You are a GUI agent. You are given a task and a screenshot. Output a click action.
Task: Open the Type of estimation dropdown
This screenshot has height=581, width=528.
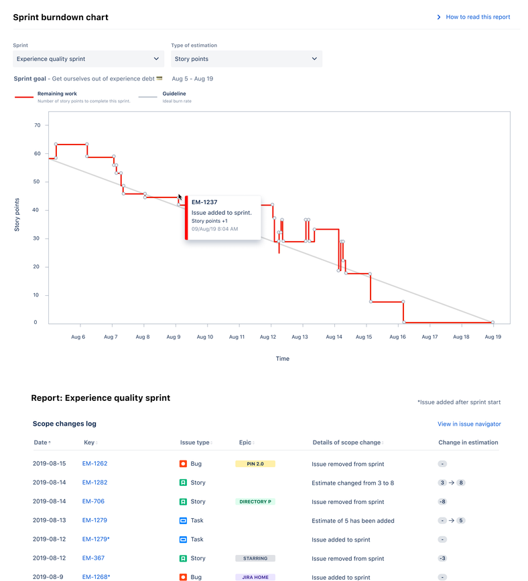(x=247, y=59)
